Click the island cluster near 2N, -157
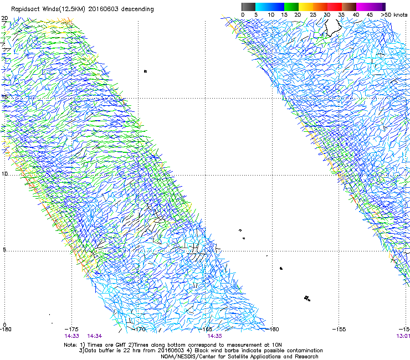Screen dimensions: 410x360 307,299
